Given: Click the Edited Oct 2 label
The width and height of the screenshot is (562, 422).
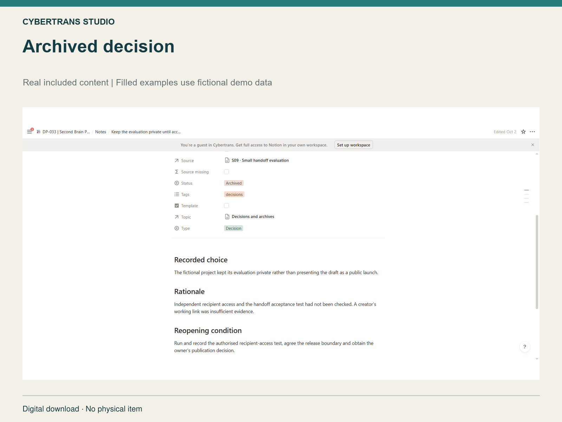Looking at the screenshot, I should [x=505, y=132].
